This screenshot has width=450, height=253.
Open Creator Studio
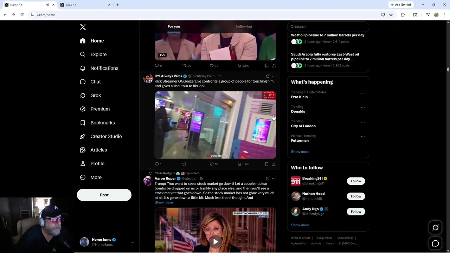[x=101, y=136]
